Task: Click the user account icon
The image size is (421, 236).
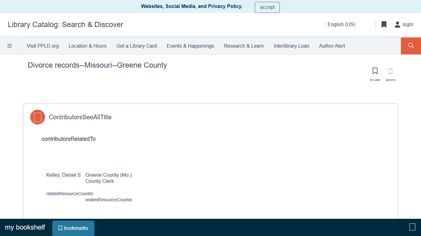Action: pos(397,24)
